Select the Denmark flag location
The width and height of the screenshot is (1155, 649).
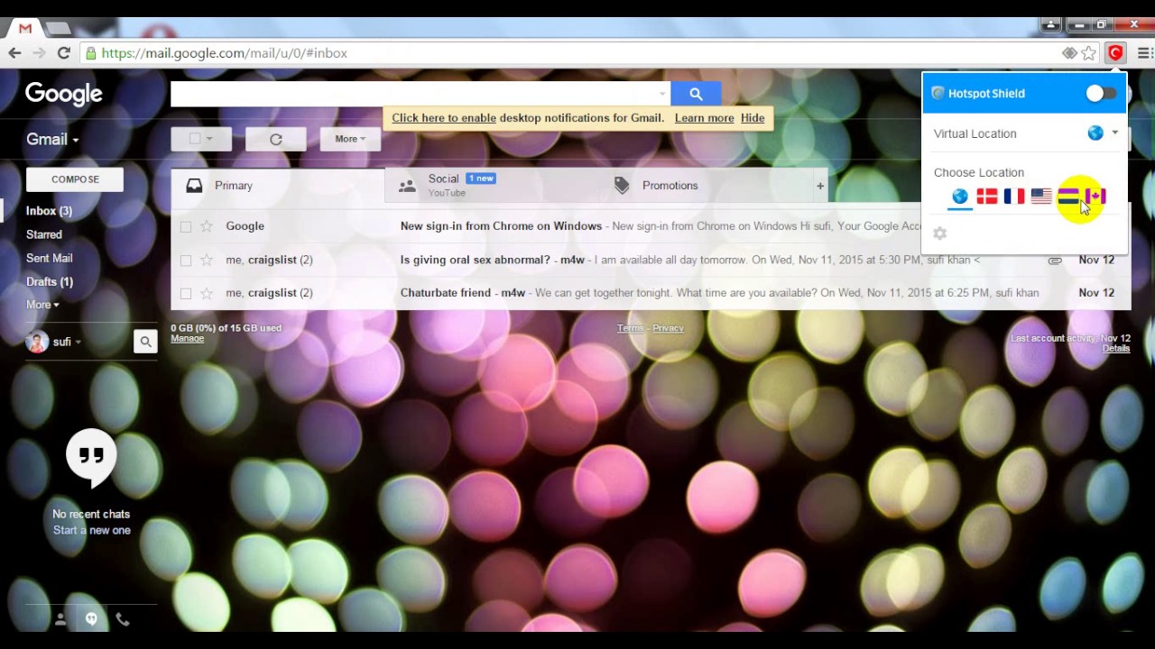[x=987, y=196]
